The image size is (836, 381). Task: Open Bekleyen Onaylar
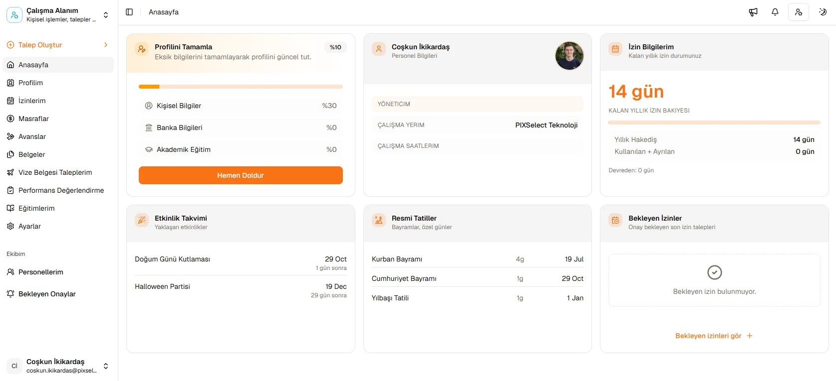[58, 294]
